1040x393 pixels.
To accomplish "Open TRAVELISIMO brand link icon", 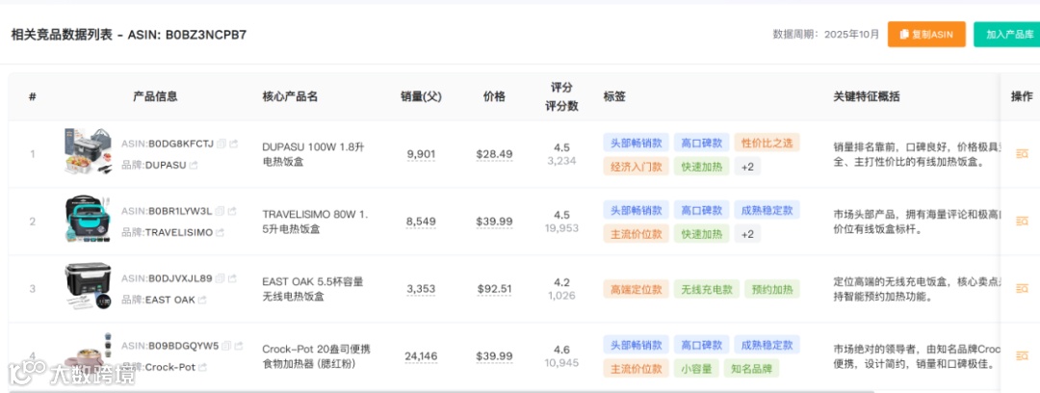I will tap(221, 232).
